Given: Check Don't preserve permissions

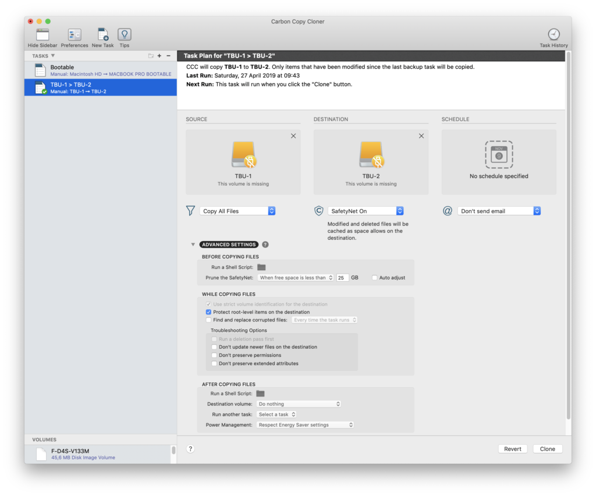Looking at the screenshot, I should point(214,355).
